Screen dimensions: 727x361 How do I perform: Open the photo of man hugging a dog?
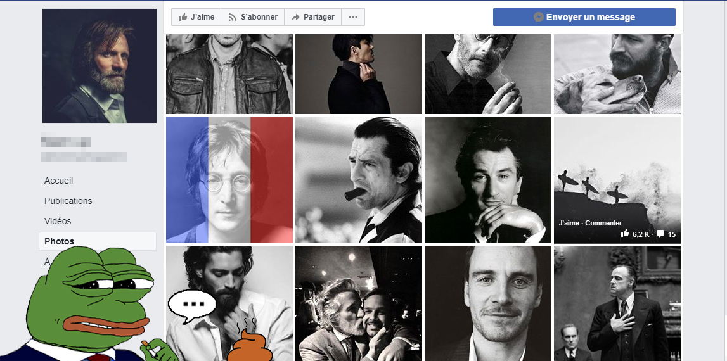(x=617, y=73)
